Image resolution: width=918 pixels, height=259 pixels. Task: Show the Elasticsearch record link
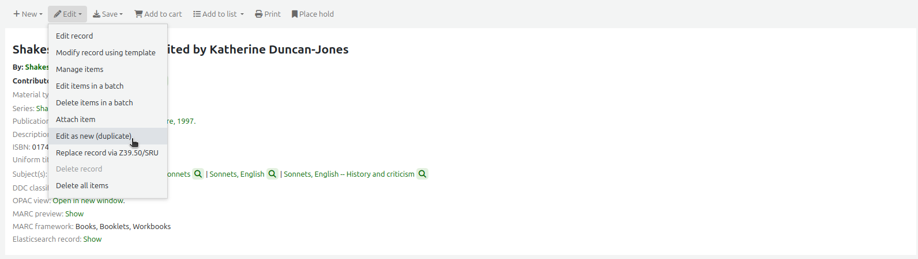click(92, 239)
